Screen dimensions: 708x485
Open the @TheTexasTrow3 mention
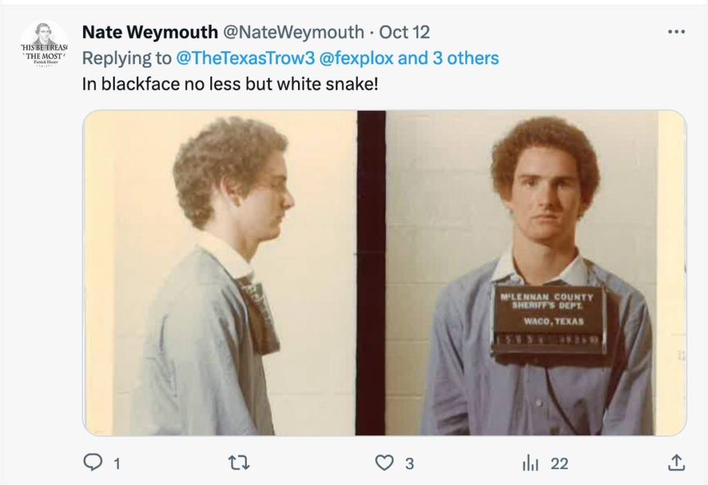tap(245, 58)
